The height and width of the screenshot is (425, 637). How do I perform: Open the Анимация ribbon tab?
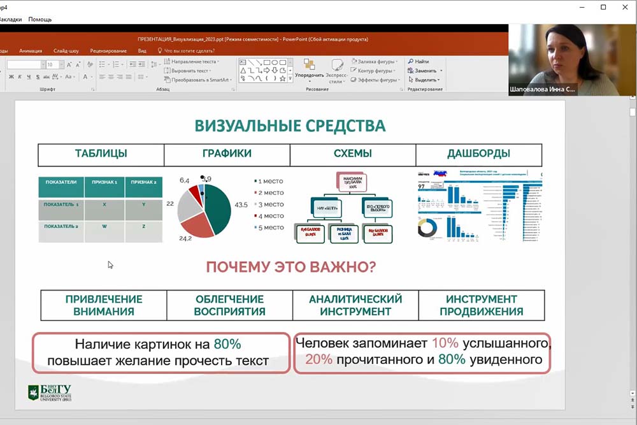[x=31, y=50]
